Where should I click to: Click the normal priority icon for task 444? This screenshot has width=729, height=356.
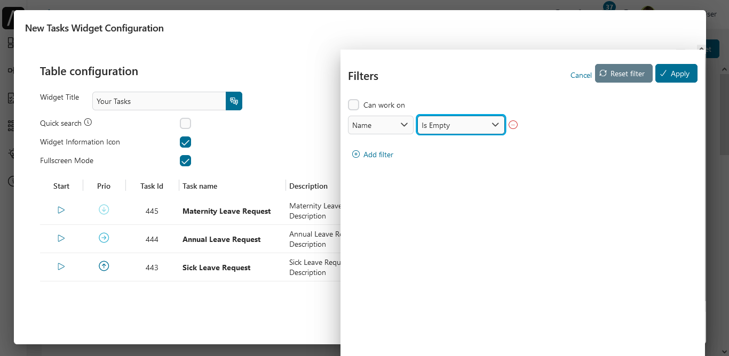point(104,238)
